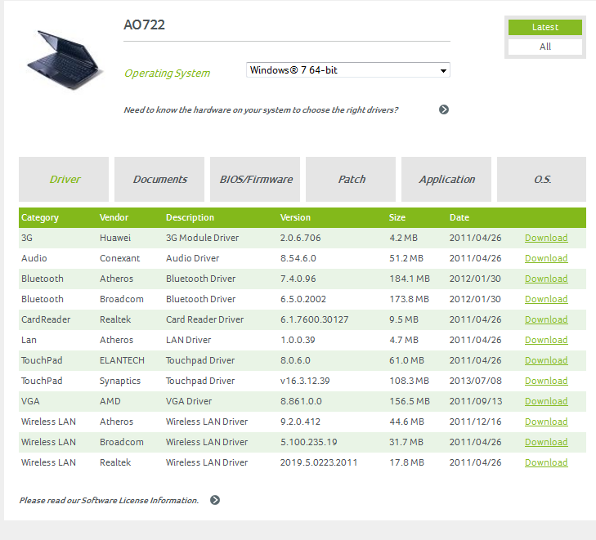This screenshot has width=596, height=540.
Task: Download the Broadcom Bluetooth Driver
Action: click(546, 300)
